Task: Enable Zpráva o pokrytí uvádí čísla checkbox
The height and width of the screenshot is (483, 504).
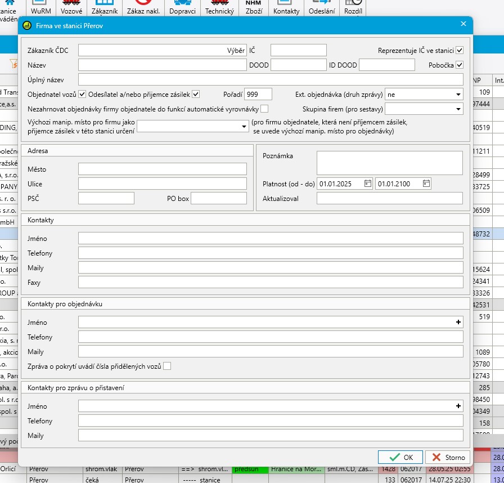Action: (167, 366)
